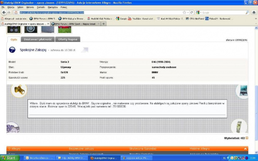The width and height of the screenshot is (258, 161).
Task: Collapse the orange footer arrow
Action: (x=246, y=149)
